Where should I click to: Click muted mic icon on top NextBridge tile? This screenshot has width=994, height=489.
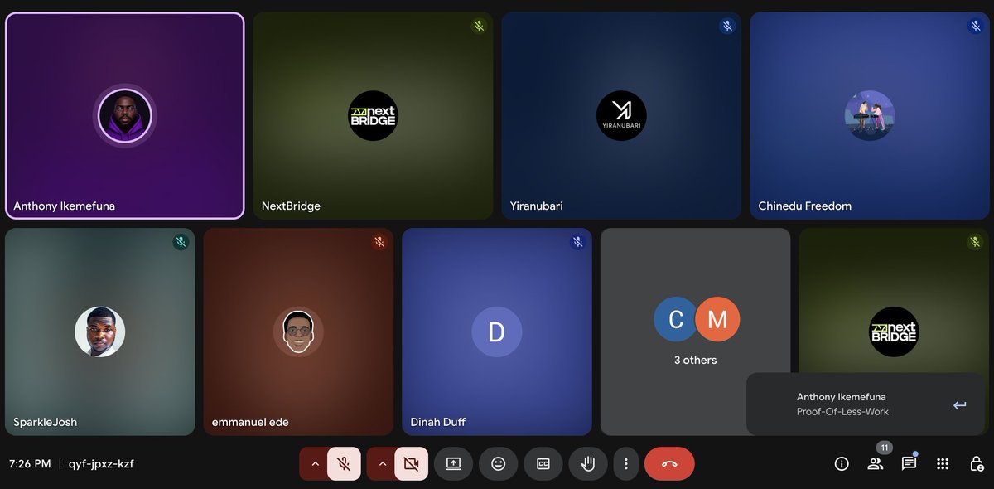pyautogui.click(x=479, y=27)
